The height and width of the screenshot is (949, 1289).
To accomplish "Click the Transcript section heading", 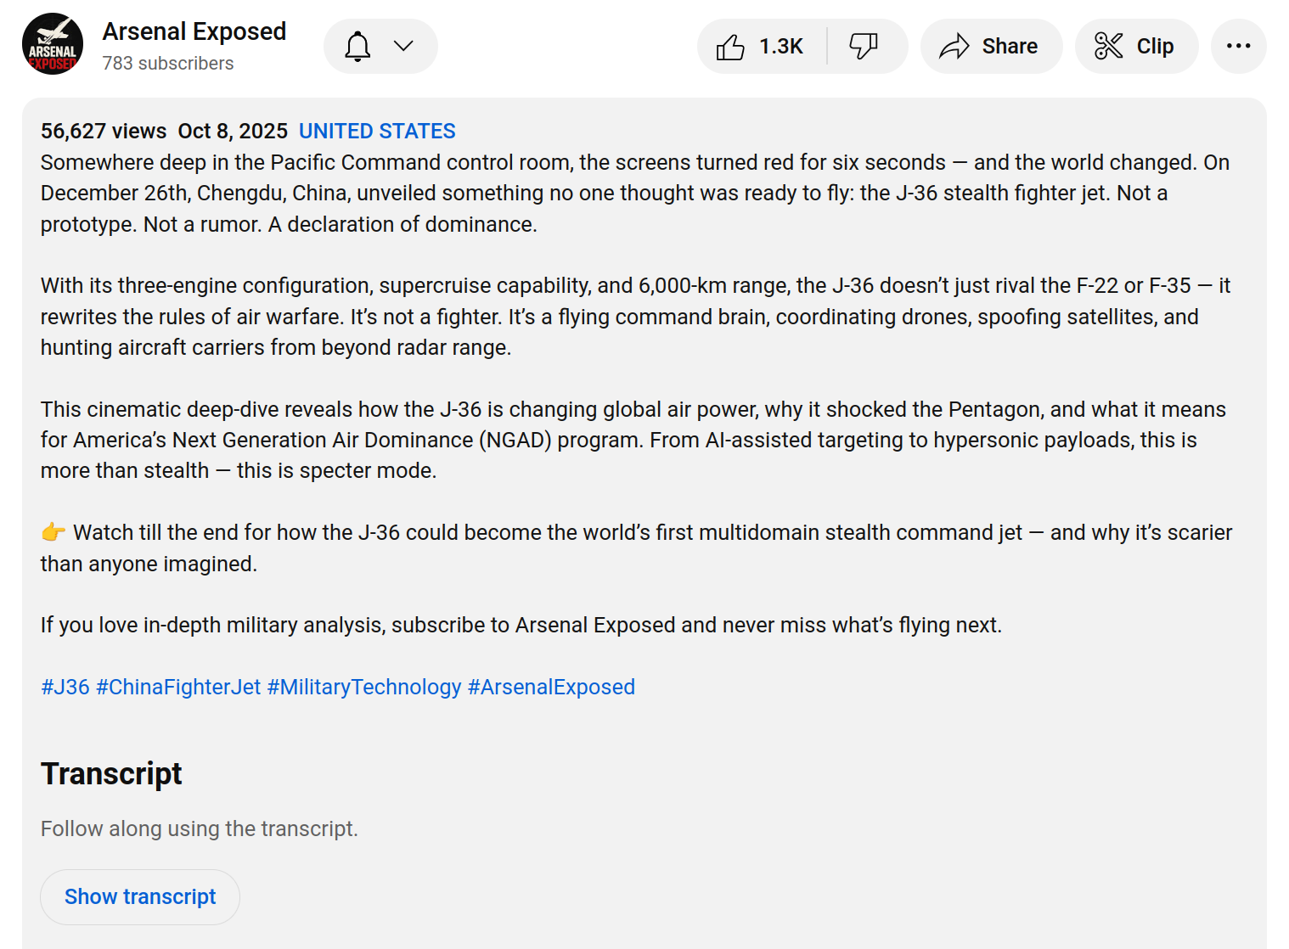I will (x=111, y=773).
